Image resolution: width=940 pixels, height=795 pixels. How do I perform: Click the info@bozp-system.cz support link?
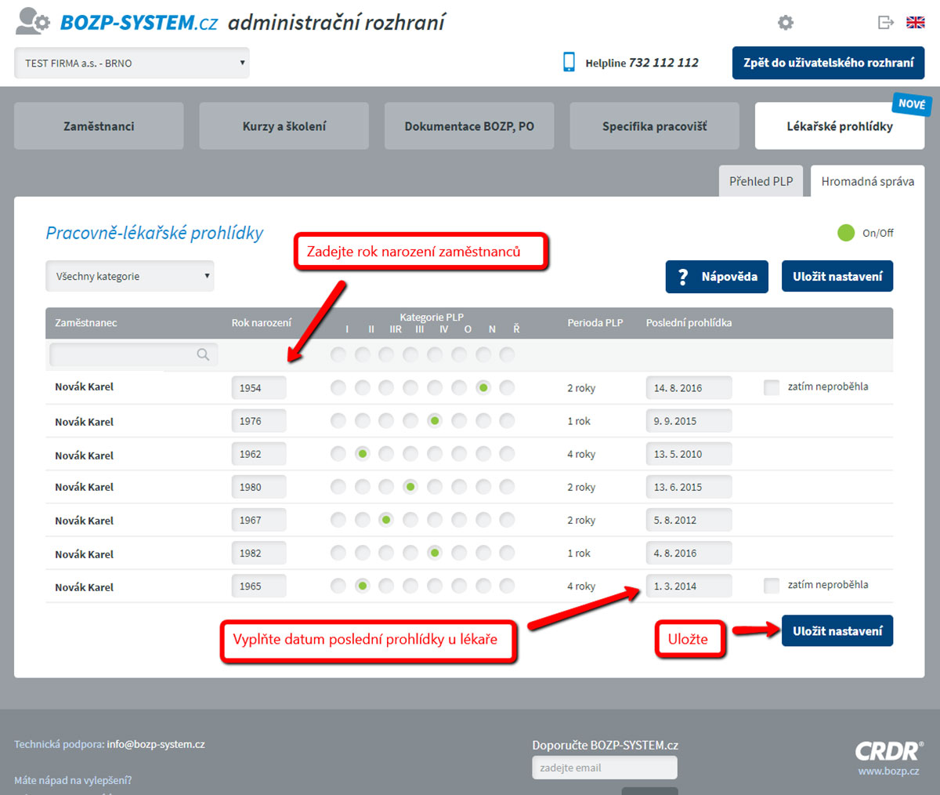pos(156,744)
